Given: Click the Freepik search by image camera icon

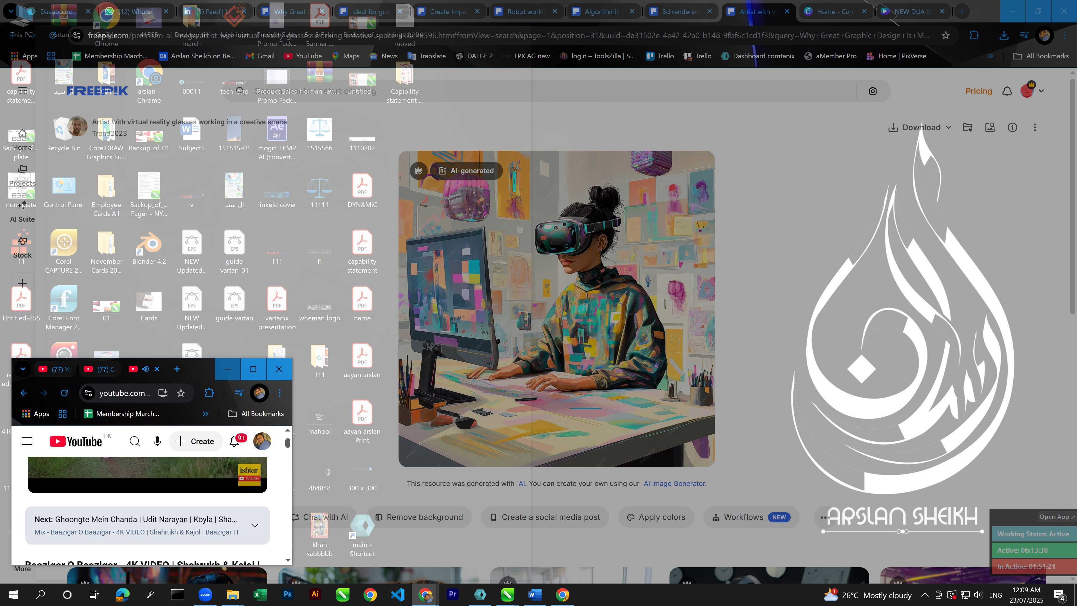Looking at the screenshot, I should [x=873, y=91].
